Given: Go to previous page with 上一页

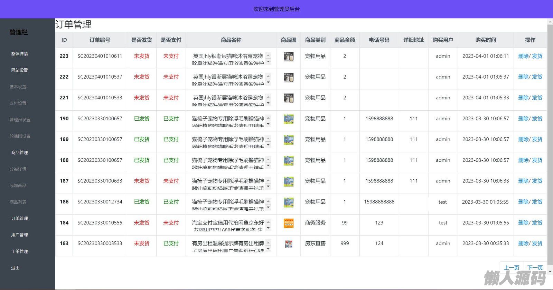Looking at the screenshot, I should click(512, 268).
